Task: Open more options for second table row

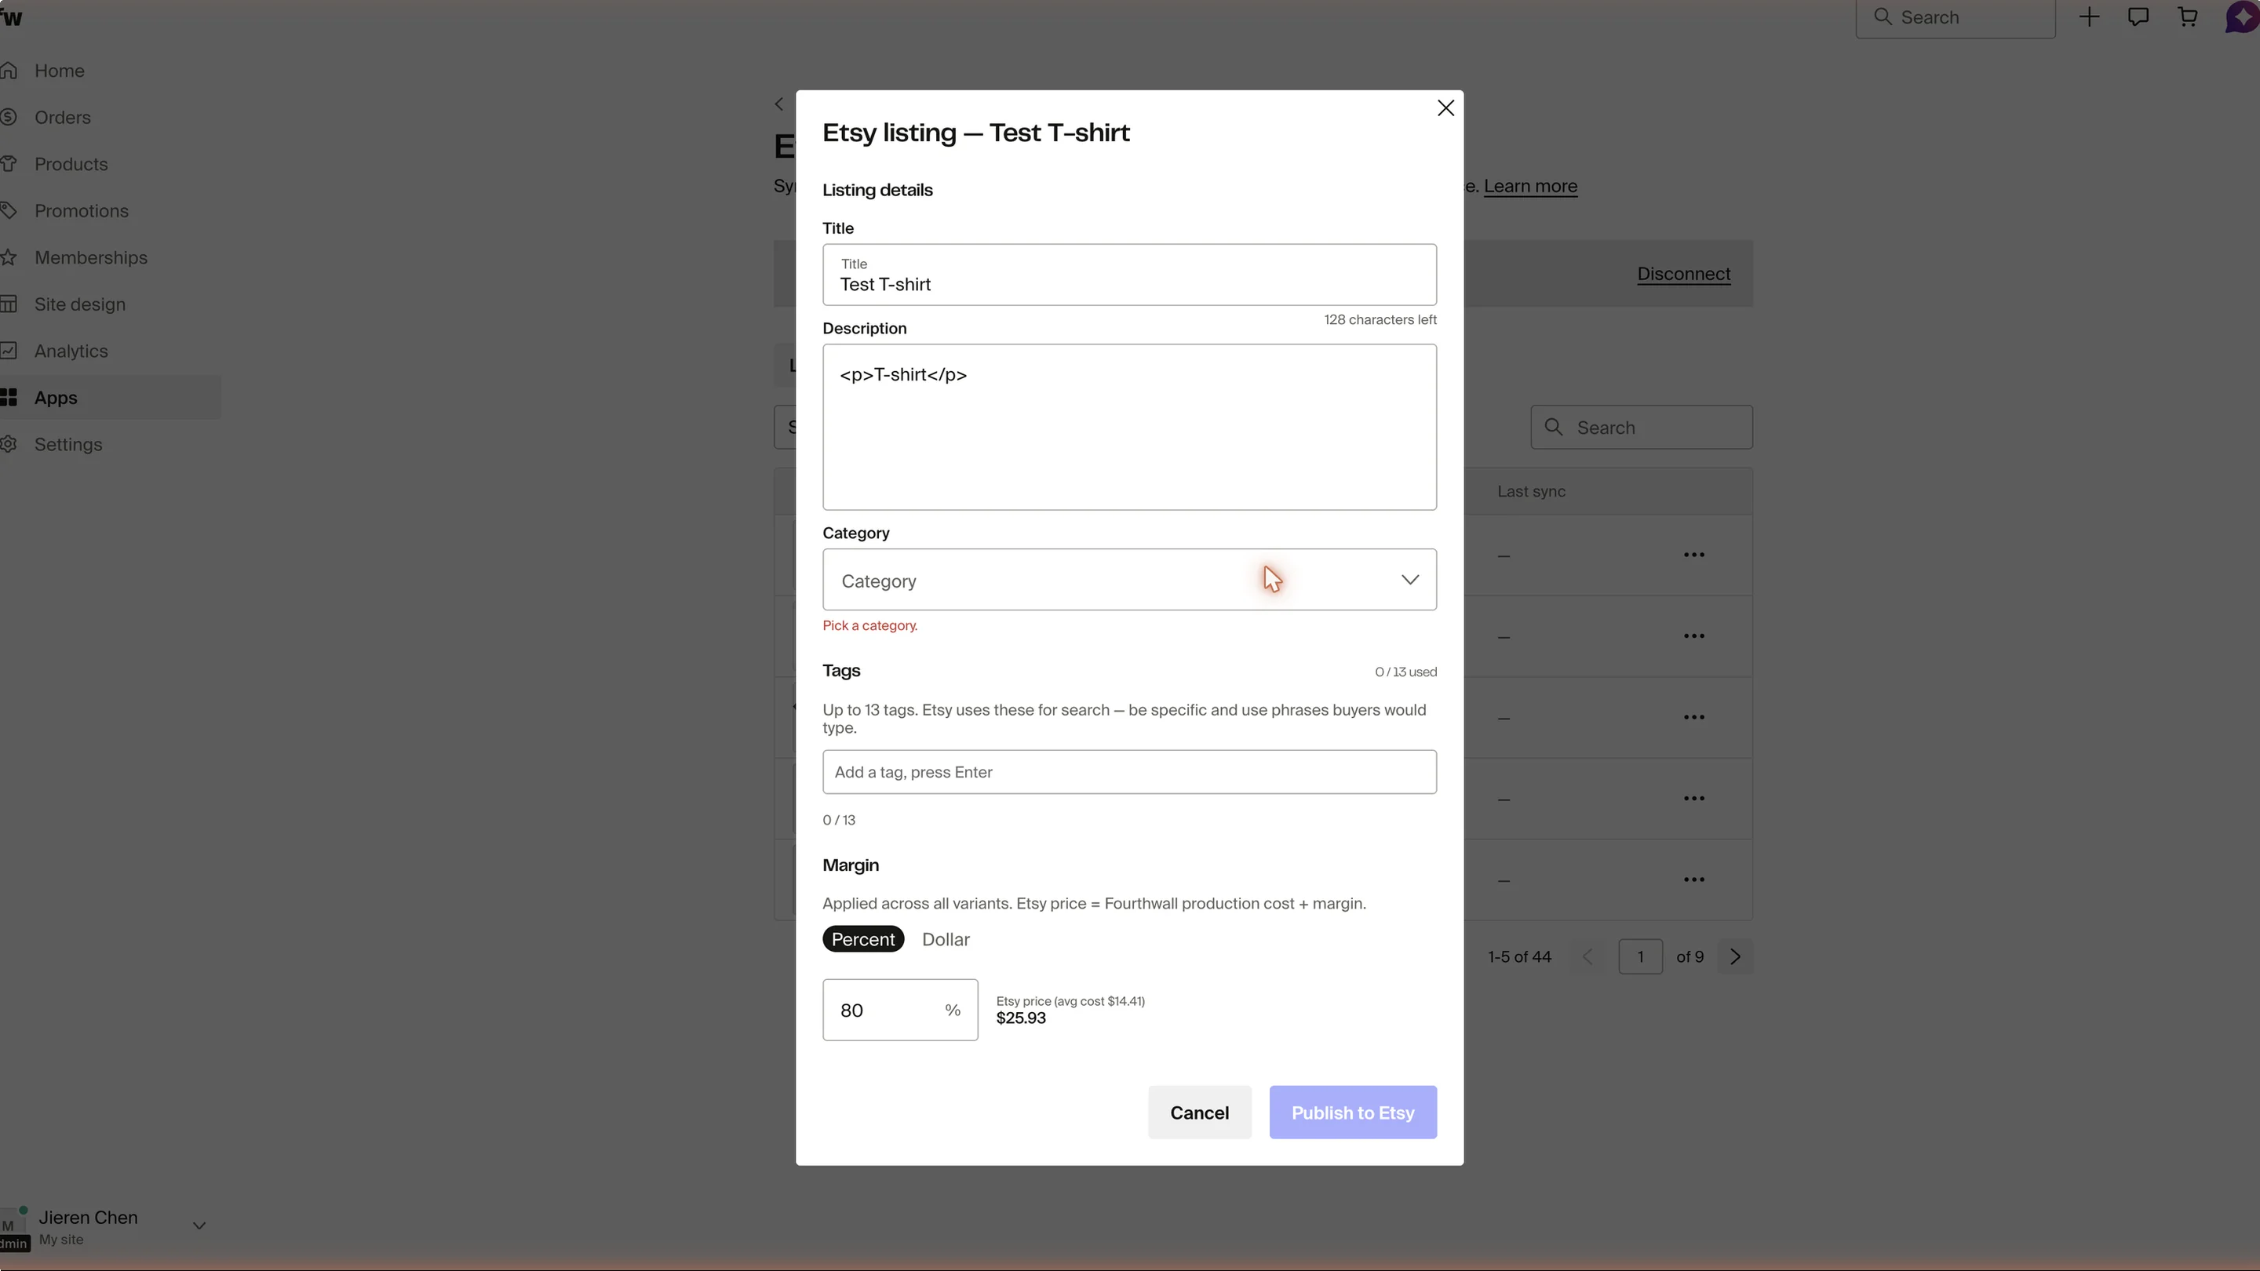Action: 1694,636
